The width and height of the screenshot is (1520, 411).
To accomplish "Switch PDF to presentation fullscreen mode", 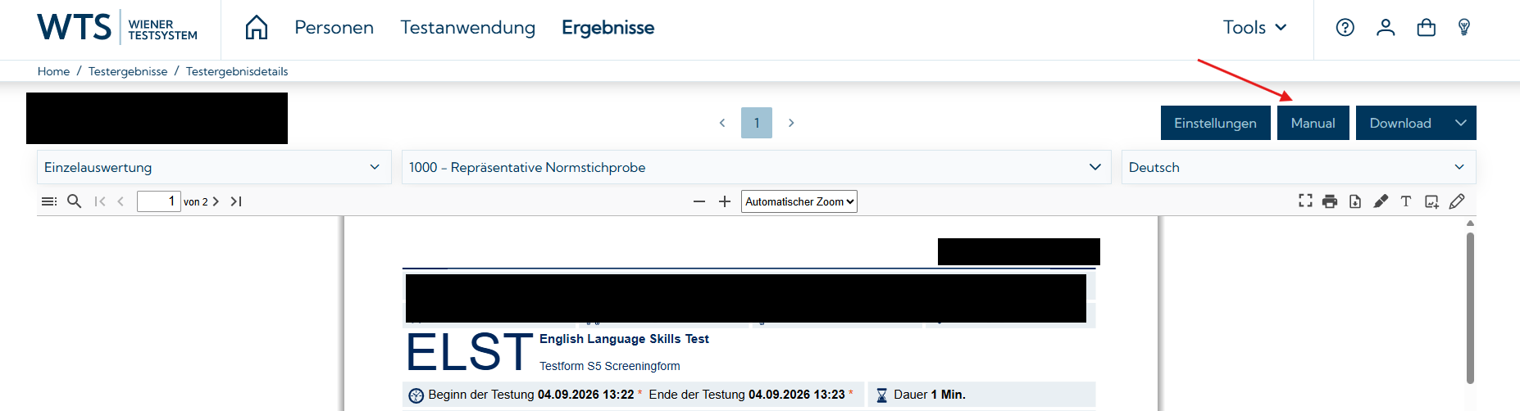I will pyautogui.click(x=1305, y=201).
